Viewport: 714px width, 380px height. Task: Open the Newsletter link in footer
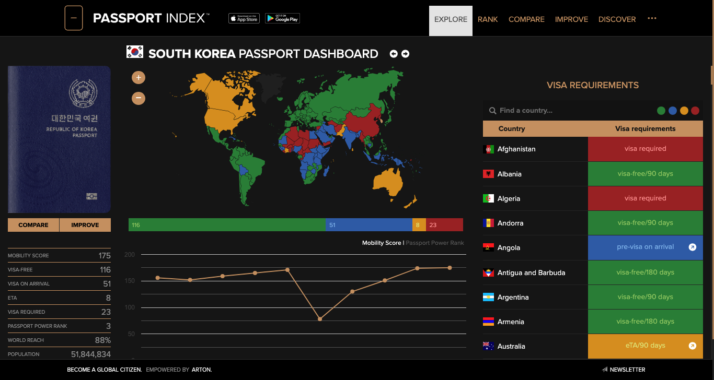click(x=624, y=370)
